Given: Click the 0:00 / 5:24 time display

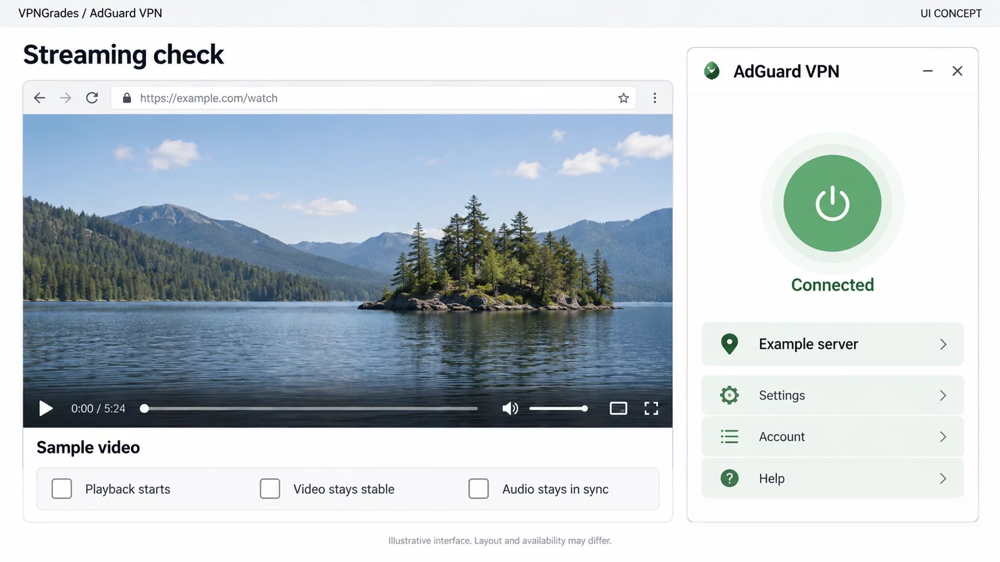Looking at the screenshot, I should point(99,409).
